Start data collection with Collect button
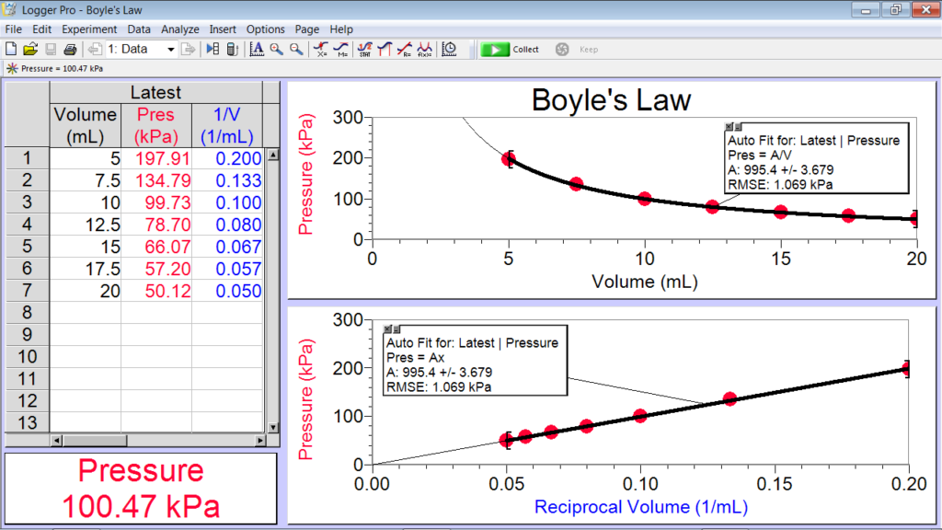Image resolution: width=942 pixels, height=530 pixels. [x=510, y=50]
